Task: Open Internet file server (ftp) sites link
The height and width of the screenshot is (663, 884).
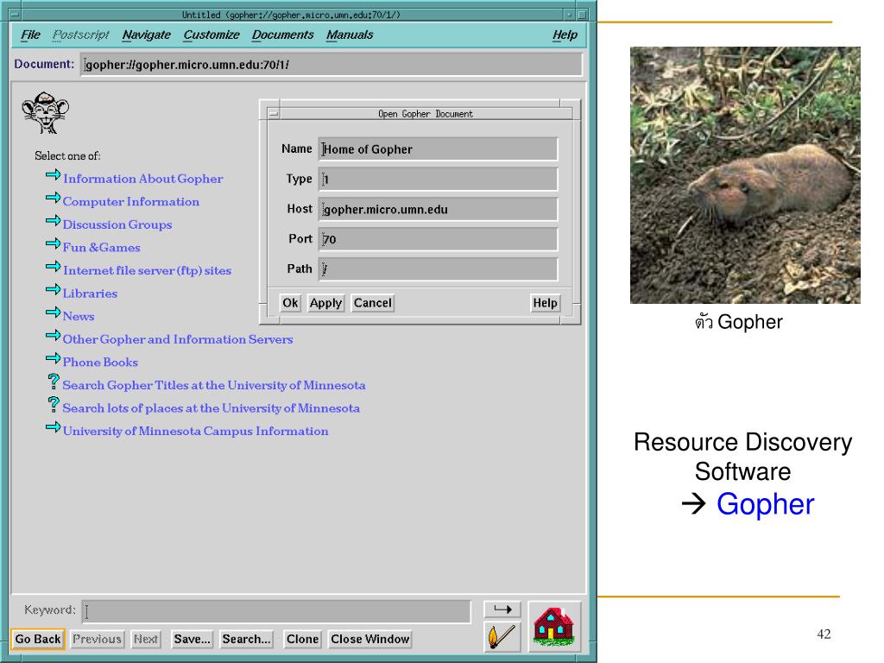Action: 147,270
